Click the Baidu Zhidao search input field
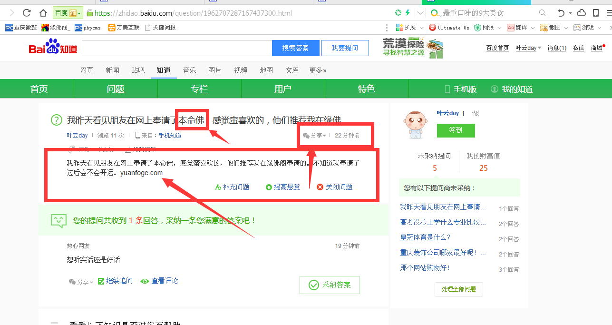 pos(176,48)
